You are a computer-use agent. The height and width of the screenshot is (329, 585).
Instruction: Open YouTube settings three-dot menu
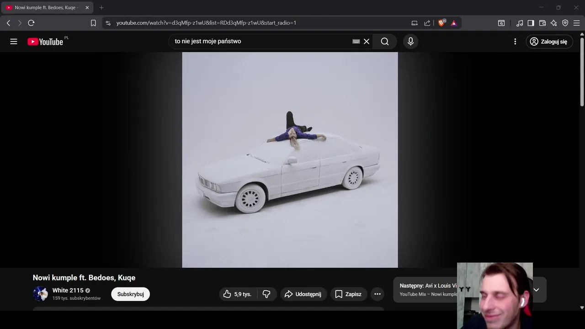(515, 42)
